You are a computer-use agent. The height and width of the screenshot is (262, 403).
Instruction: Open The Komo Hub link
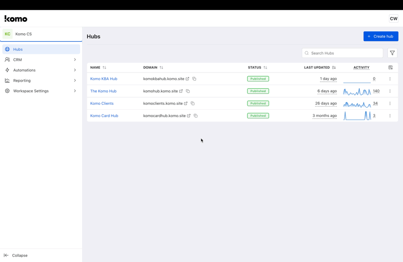click(103, 91)
